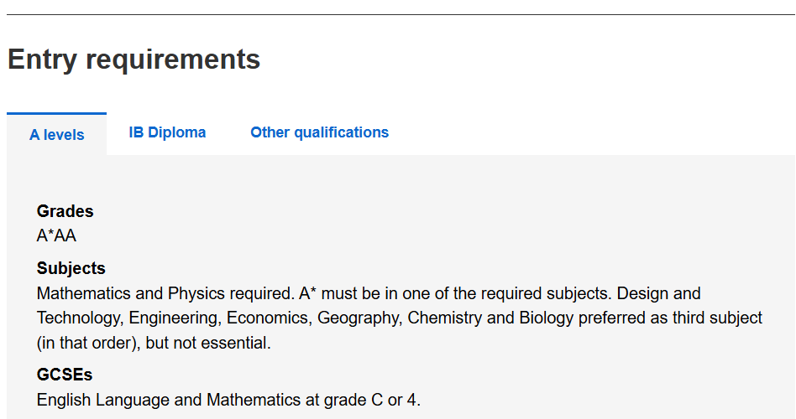796x419 pixels.
Task: Click the word Physics in Subjects text
Action: click(x=195, y=293)
